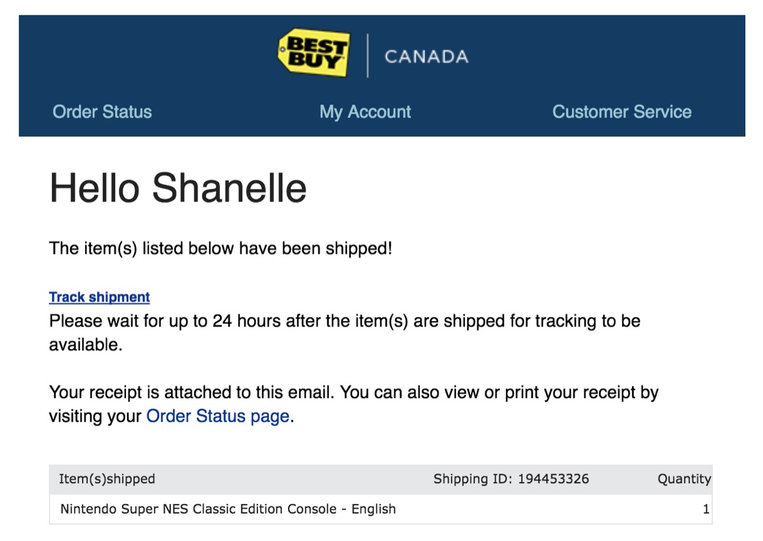This screenshot has width=763, height=541.
Task: Follow the Track shipment link
Action: point(99,297)
